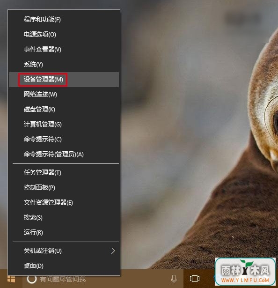Open 设备管理器(M)

click(64, 80)
